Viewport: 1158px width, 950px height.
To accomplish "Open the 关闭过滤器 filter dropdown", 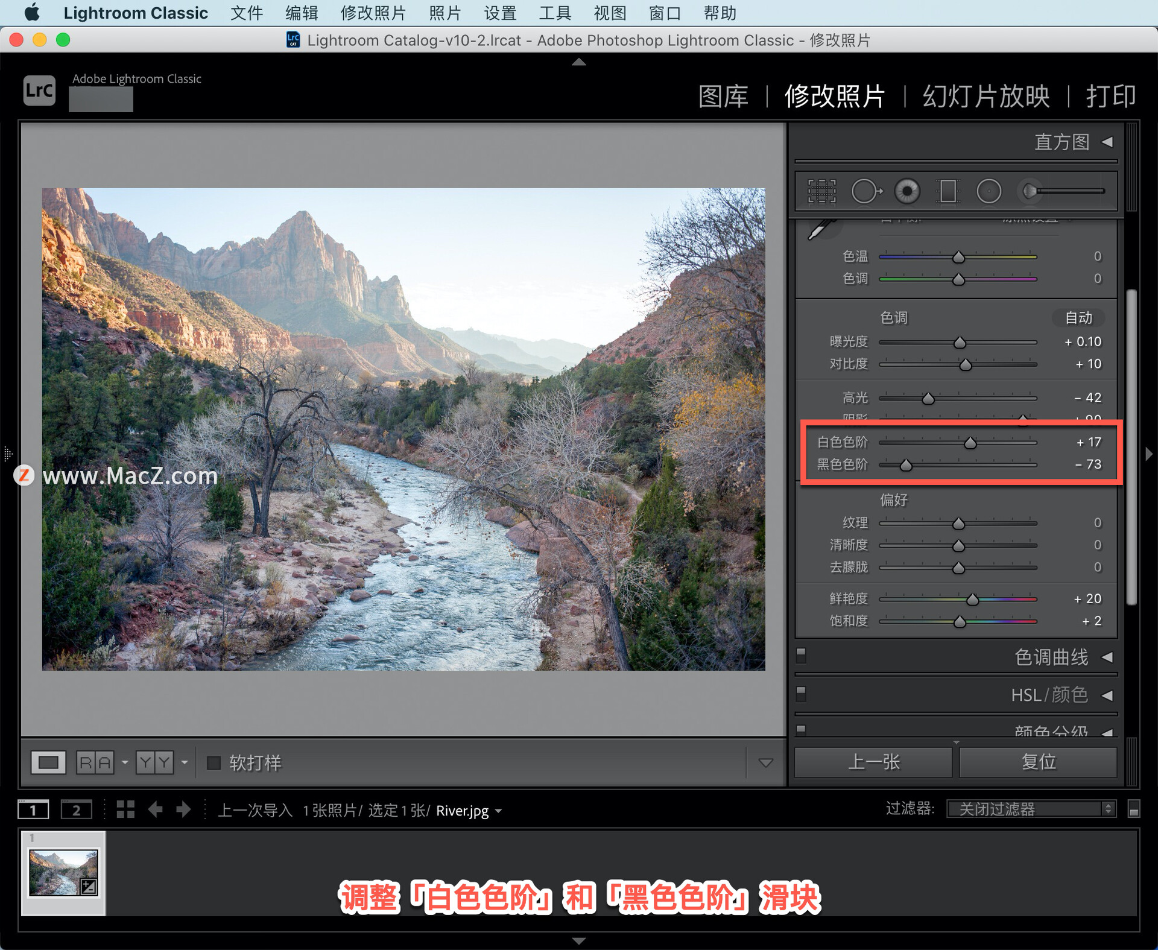I will (x=1031, y=809).
